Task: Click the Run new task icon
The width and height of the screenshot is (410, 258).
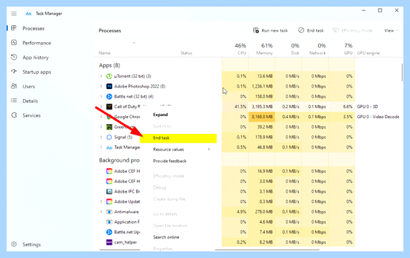Action: pyautogui.click(x=256, y=30)
